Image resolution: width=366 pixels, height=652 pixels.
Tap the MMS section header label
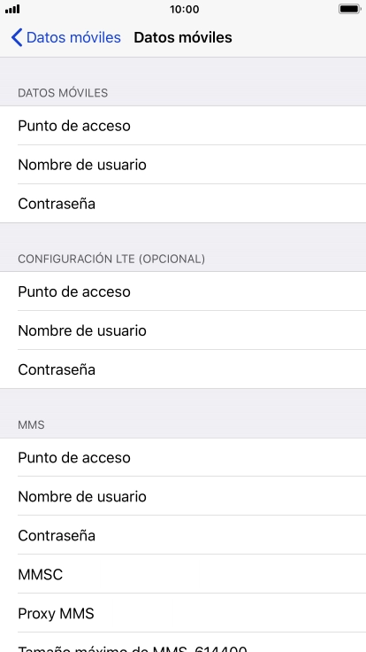coord(31,425)
